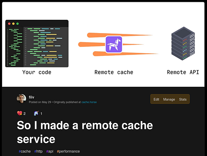The height and width of the screenshot is (156, 207).
Task: Click the server rack illustration icon
Action: [183, 43]
